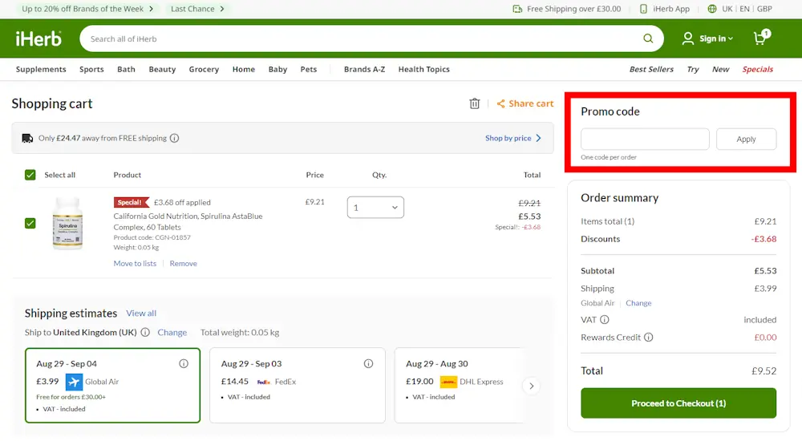Click the iHerb App phone icon

pyautogui.click(x=643, y=9)
